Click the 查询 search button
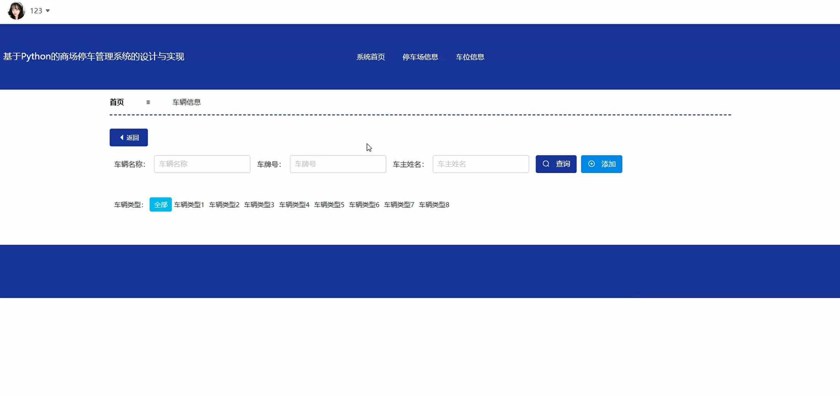Viewport: 840px width, 396px height. (556, 164)
